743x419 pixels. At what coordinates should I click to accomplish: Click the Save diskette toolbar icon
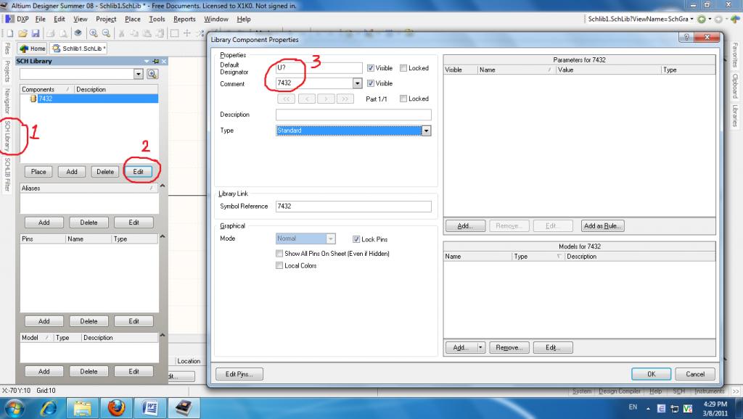coord(35,33)
